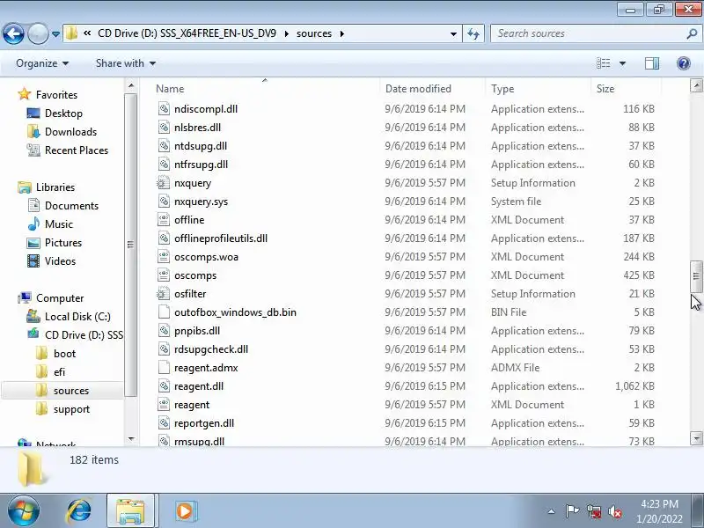Screen dimensions: 704x528
Task: Open the Start menu
Action: point(24,511)
